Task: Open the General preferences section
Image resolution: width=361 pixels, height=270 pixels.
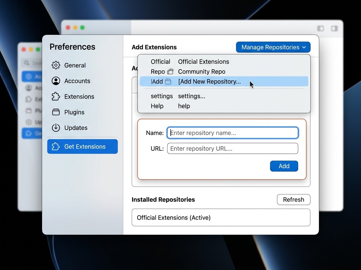Action: click(82, 65)
